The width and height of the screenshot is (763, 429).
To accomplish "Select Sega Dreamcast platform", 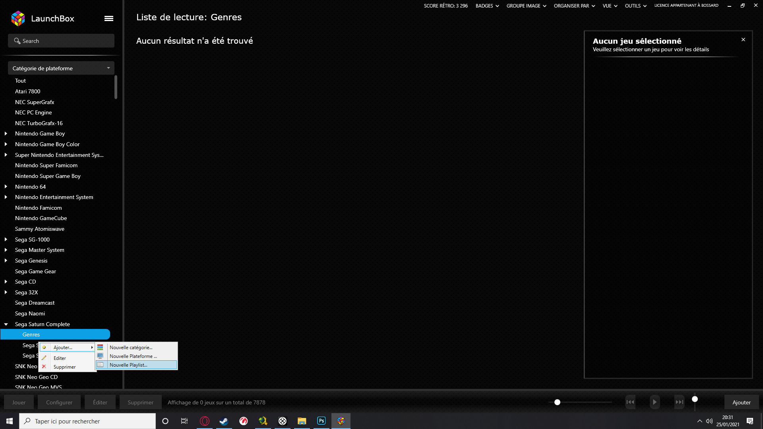I will [x=35, y=303].
